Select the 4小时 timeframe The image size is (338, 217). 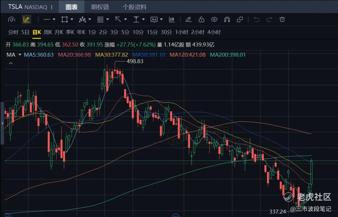coord(214,32)
